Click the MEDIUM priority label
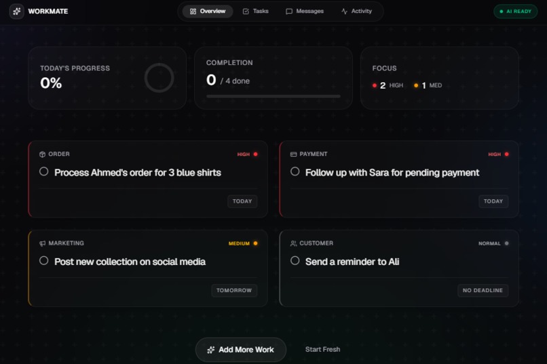The height and width of the screenshot is (364, 547). pyautogui.click(x=239, y=243)
